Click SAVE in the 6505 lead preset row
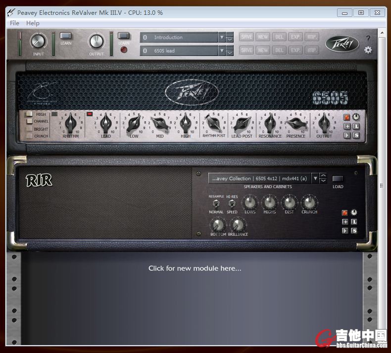Screen dimensions: 391x353 coord(246,50)
